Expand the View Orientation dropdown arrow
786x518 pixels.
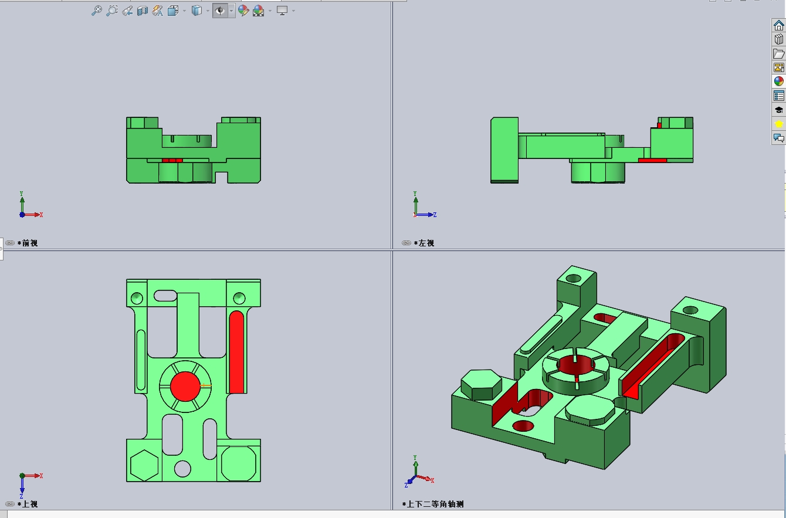point(184,11)
